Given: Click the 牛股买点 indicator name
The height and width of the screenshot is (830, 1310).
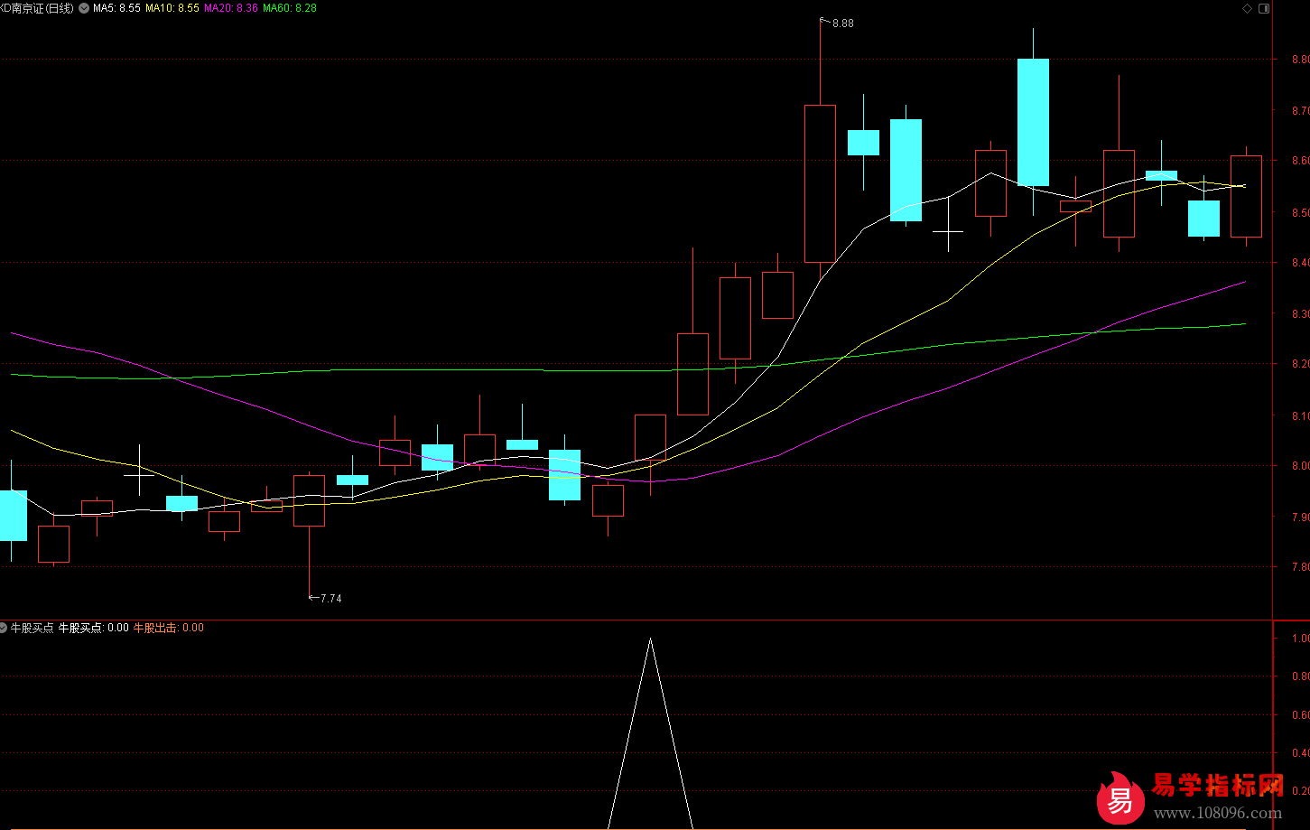Looking at the screenshot, I should pyautogui.click(x=32, y=628).
